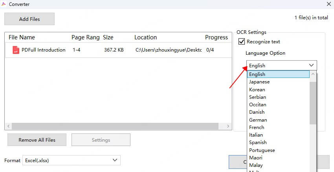The height and width of the screenshot is (172, 334).
Task: Click the file list right scroll arrow
Action: [x=228, y=126]
